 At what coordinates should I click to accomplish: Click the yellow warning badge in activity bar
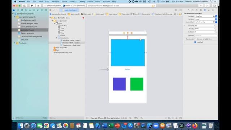pos(153,6)
